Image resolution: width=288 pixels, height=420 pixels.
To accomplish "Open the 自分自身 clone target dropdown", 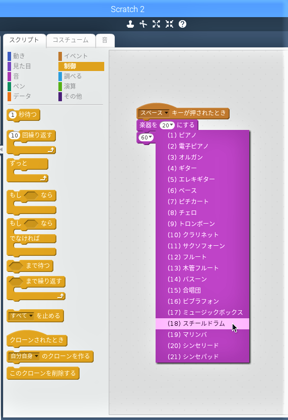I will click(24, 356).
